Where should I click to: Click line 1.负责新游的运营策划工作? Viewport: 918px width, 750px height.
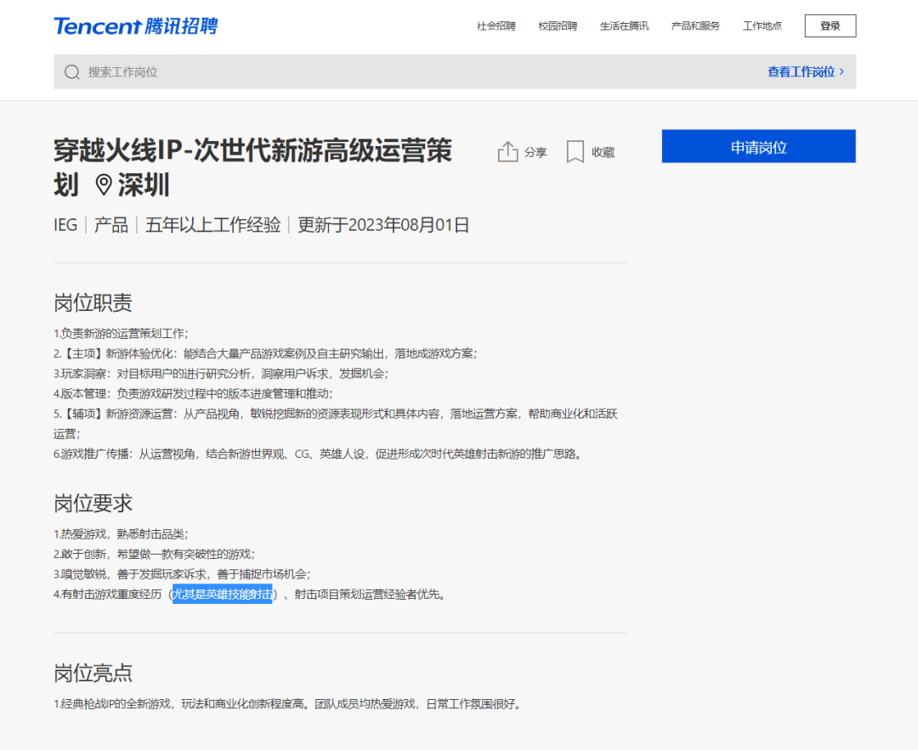(x=122, y=334)
